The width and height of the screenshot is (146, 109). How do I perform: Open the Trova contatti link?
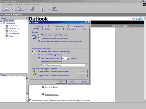tap(52, 95)
